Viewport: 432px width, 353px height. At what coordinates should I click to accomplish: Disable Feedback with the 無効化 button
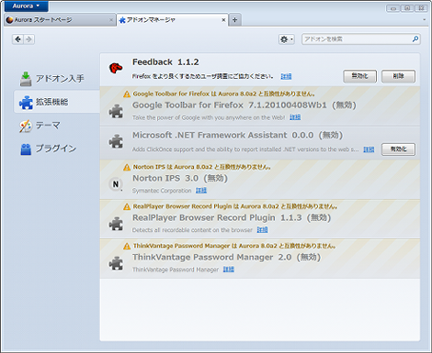point(360,76)
